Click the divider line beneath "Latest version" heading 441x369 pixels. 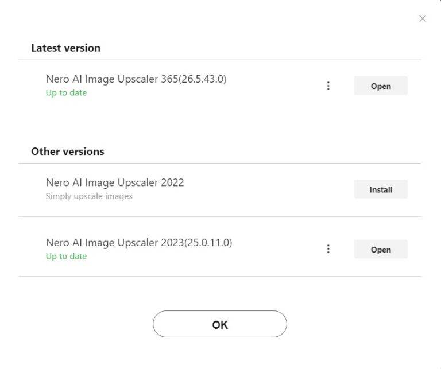(x=219, y=60)
